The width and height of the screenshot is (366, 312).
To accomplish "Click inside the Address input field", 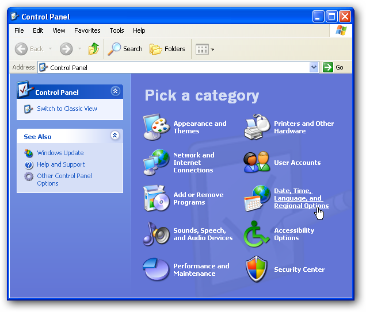I will (x=178, y=68).
